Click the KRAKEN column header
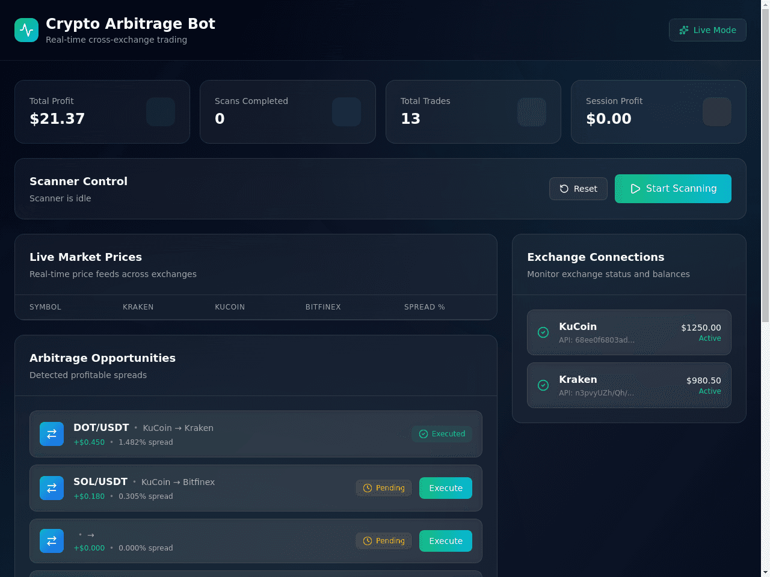 tap(138, 307)
